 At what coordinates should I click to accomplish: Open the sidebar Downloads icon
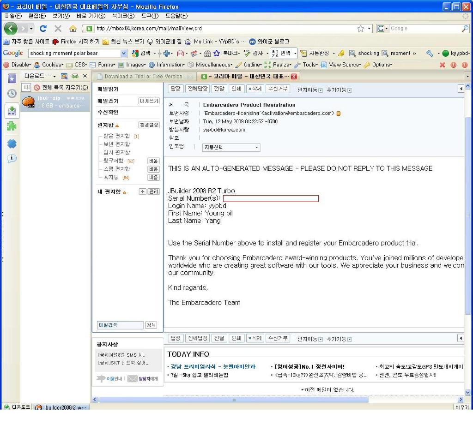click(12, 111)
